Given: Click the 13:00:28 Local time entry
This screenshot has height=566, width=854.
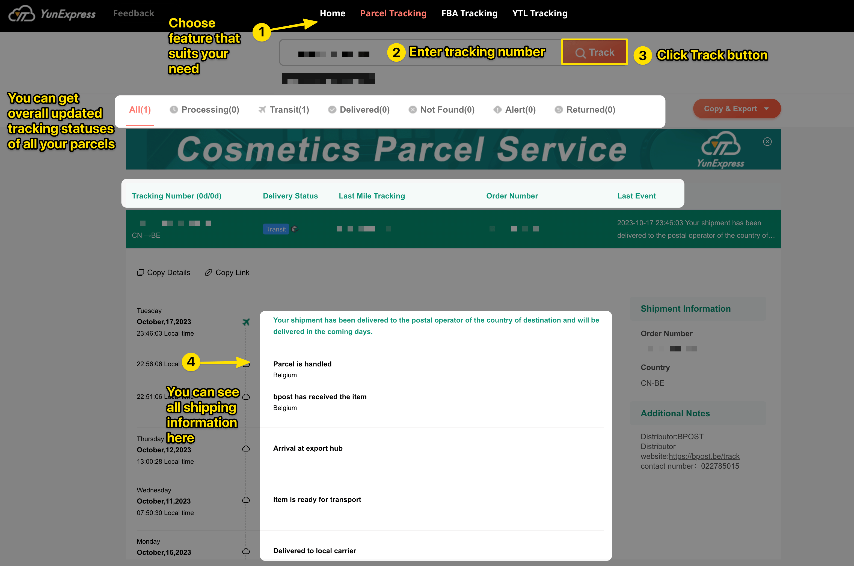Looking at the screenshot, I should [x=165, y=462].
